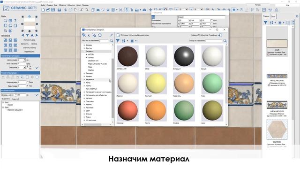Viewport: 300px width, 169px height.
Task: Click the pin icon in Materials dialog
Action: [x=112, y=35]
